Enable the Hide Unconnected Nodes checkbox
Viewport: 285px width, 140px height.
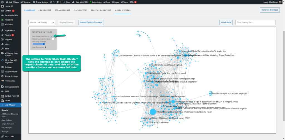point(53,39)
